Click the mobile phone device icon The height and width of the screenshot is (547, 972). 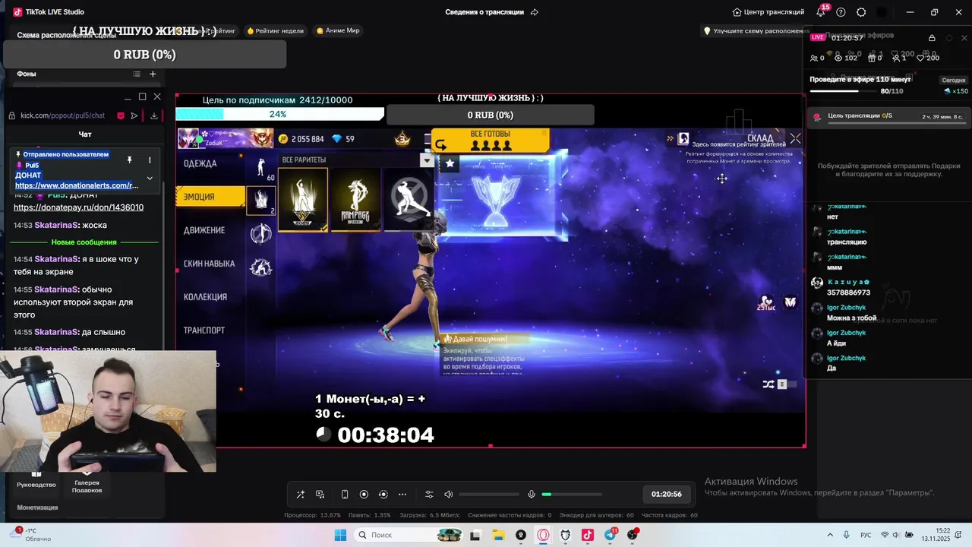[345, 495]
